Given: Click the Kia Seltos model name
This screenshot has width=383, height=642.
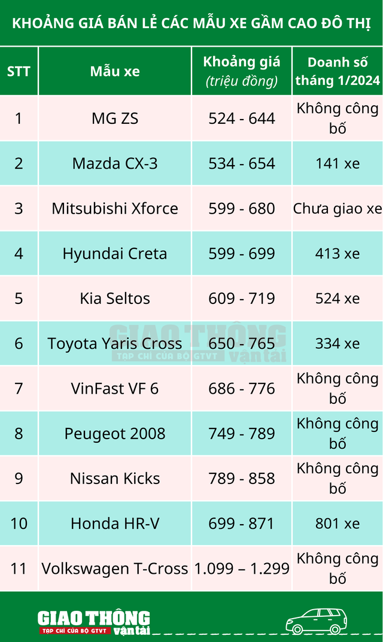Looking at the screenshot, I should pos(115,299).
